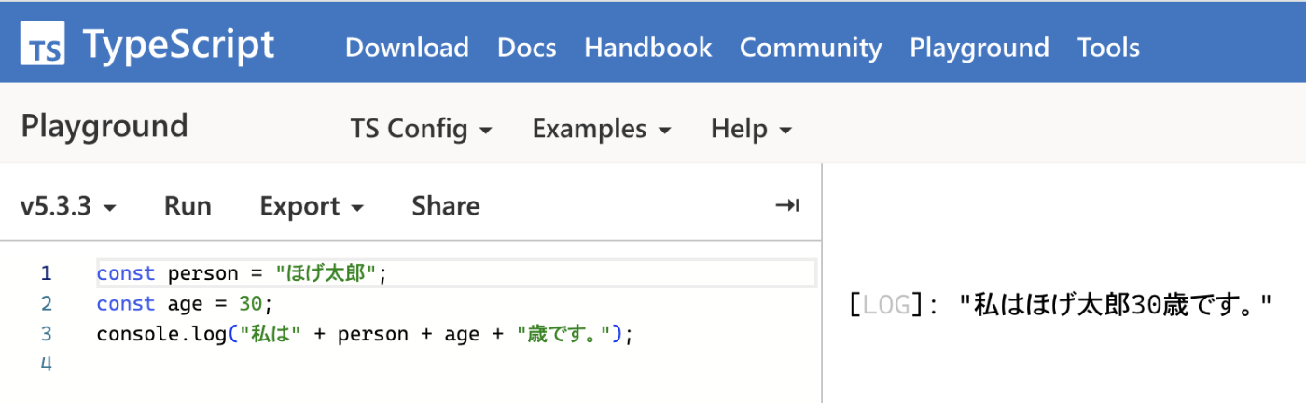
Task: Click line number 4 in the gutter
Action: (x=47, y=364)
